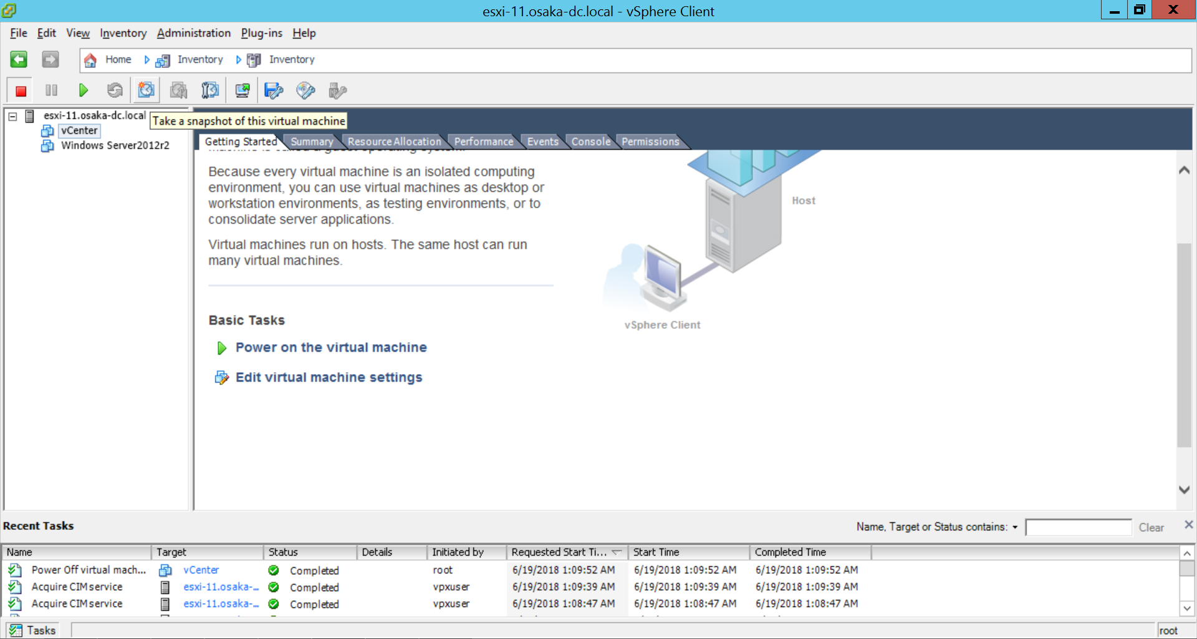Switch to the Summary tab
Viewport: 1197px width, 639px height.
pyautogui.click(x=312, y=142)
